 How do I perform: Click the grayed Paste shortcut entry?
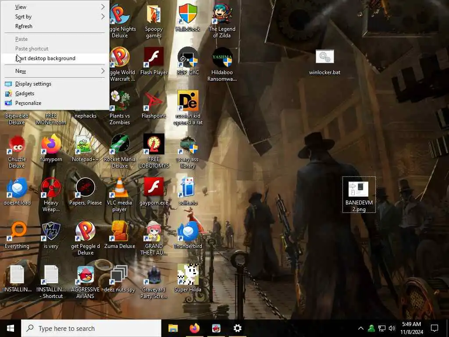click(55, 49)
